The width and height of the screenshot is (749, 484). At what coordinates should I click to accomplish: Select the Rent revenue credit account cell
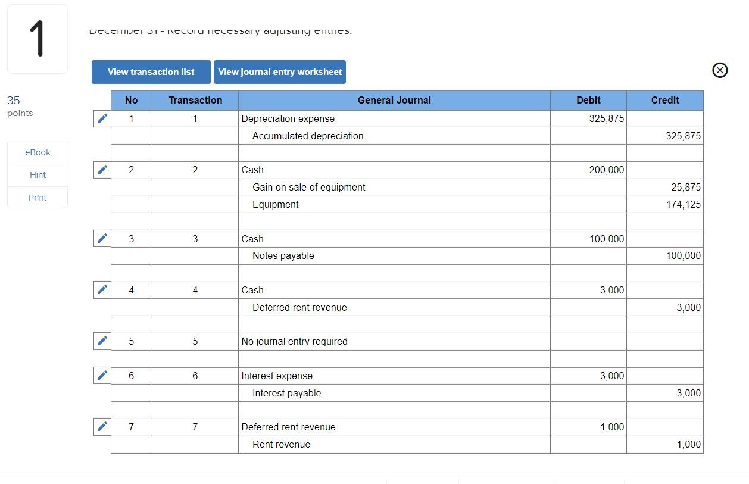tap(394, 444)
